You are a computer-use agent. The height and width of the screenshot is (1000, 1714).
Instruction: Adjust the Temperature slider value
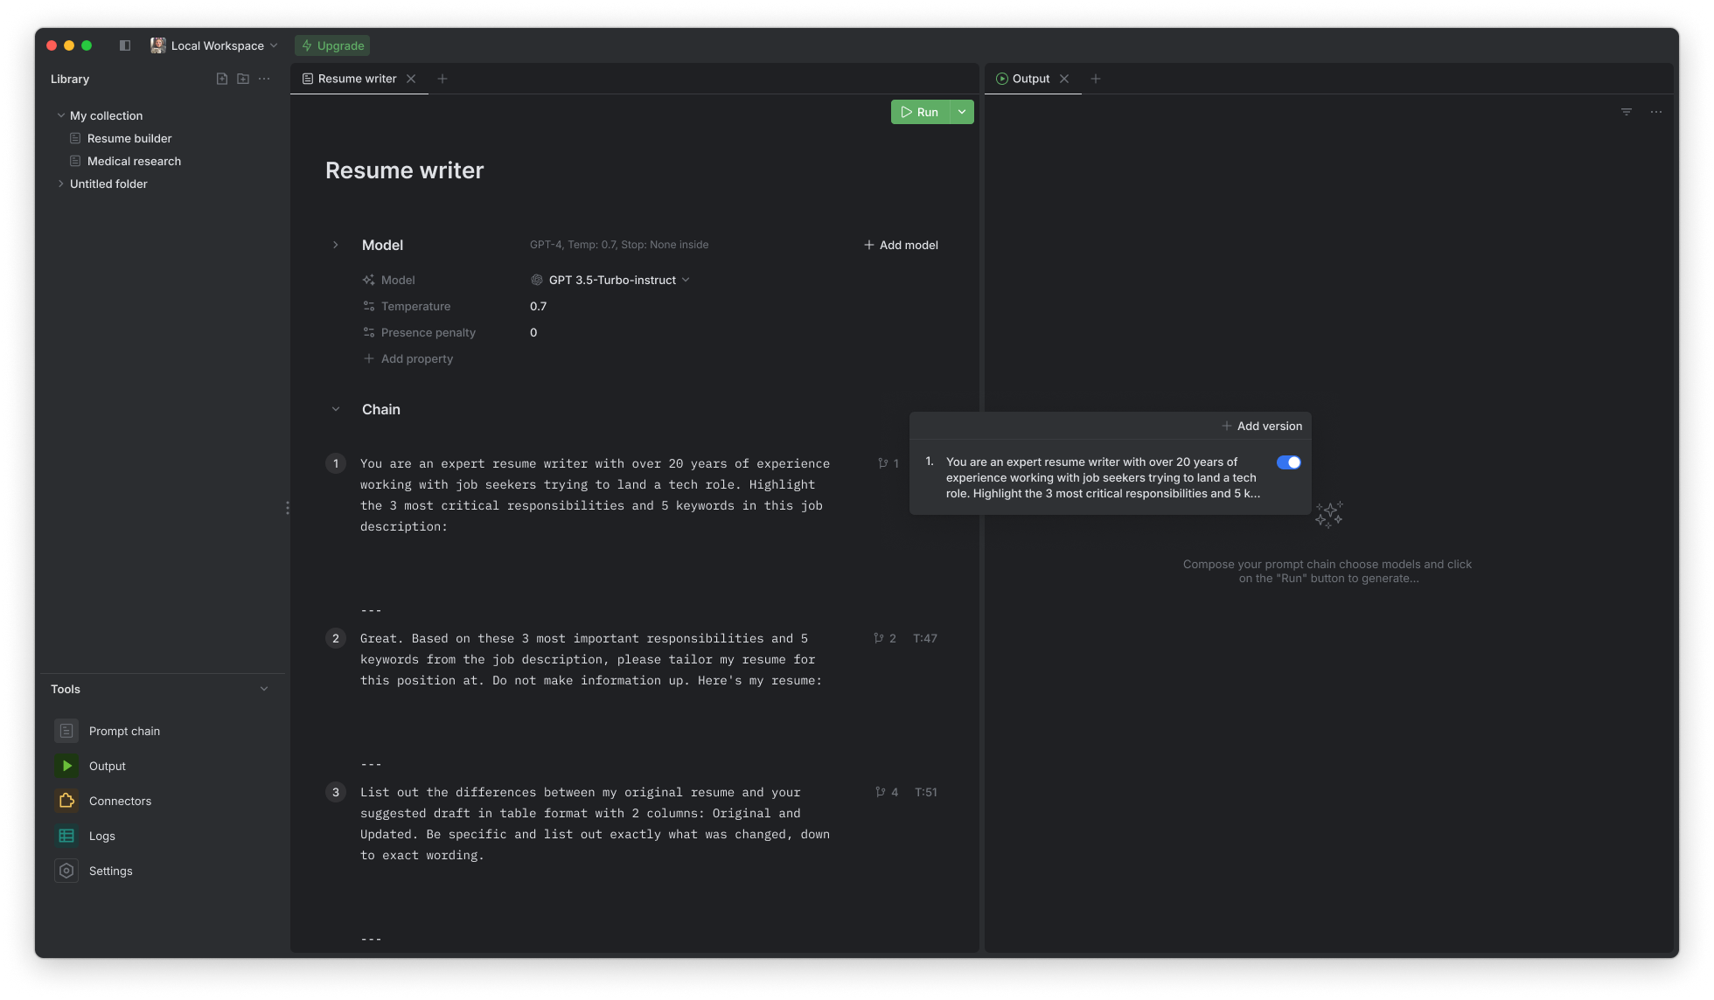(x=538, y=306)
